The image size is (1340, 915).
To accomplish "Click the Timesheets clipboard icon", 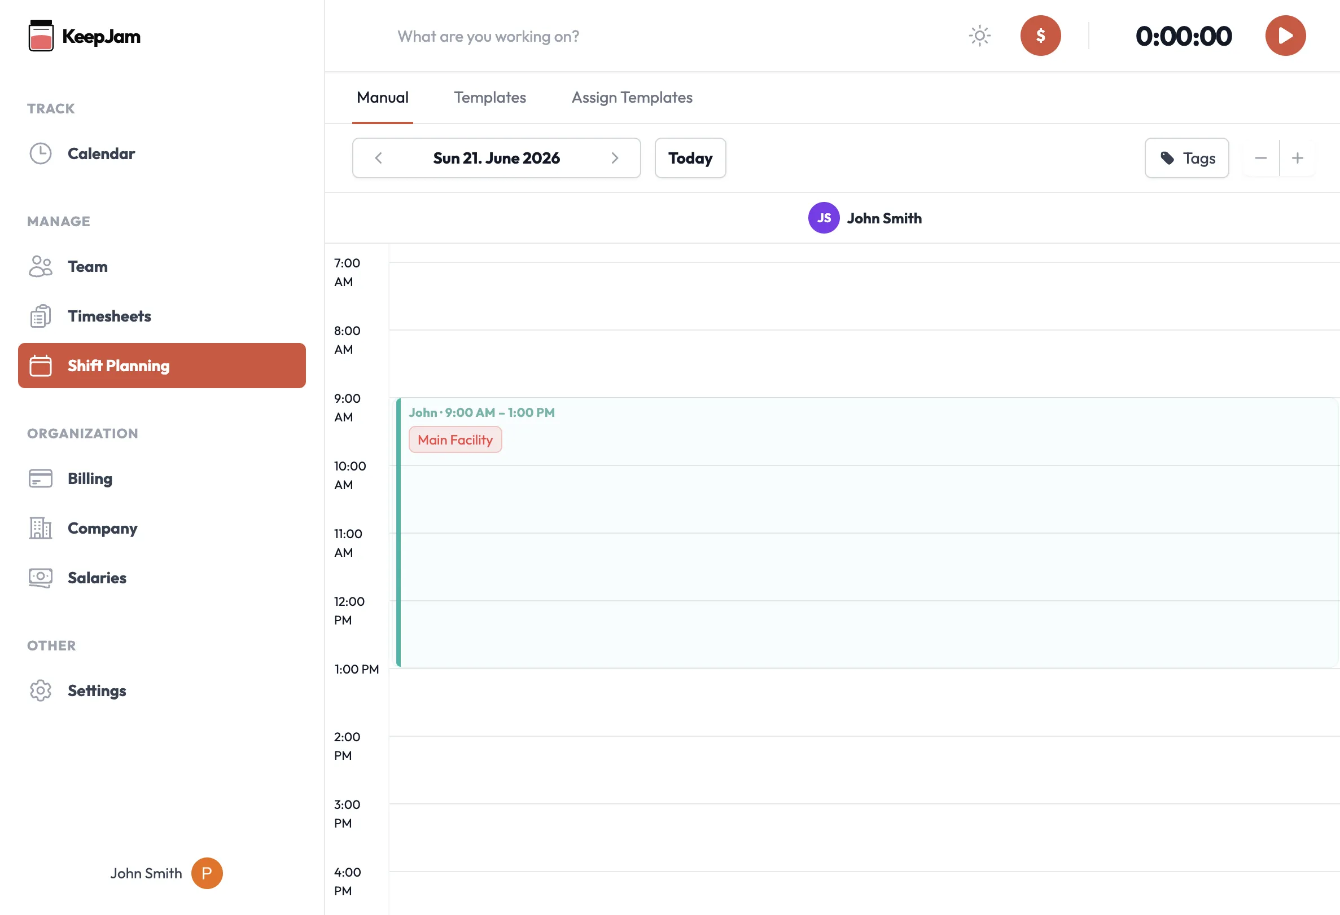I will click(41, 316).
